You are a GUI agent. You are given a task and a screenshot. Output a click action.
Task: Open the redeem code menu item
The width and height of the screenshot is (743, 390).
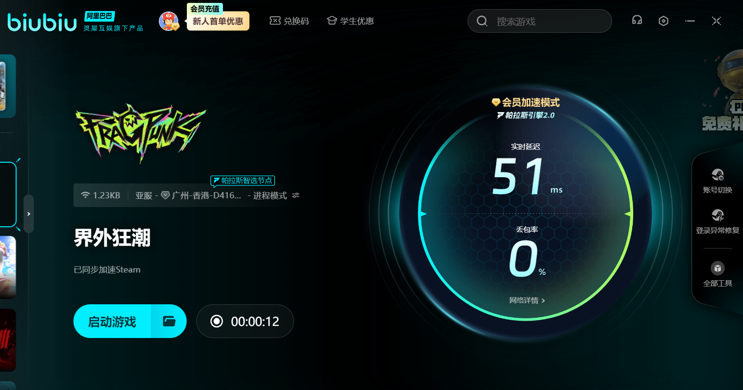tap(289, 21)
